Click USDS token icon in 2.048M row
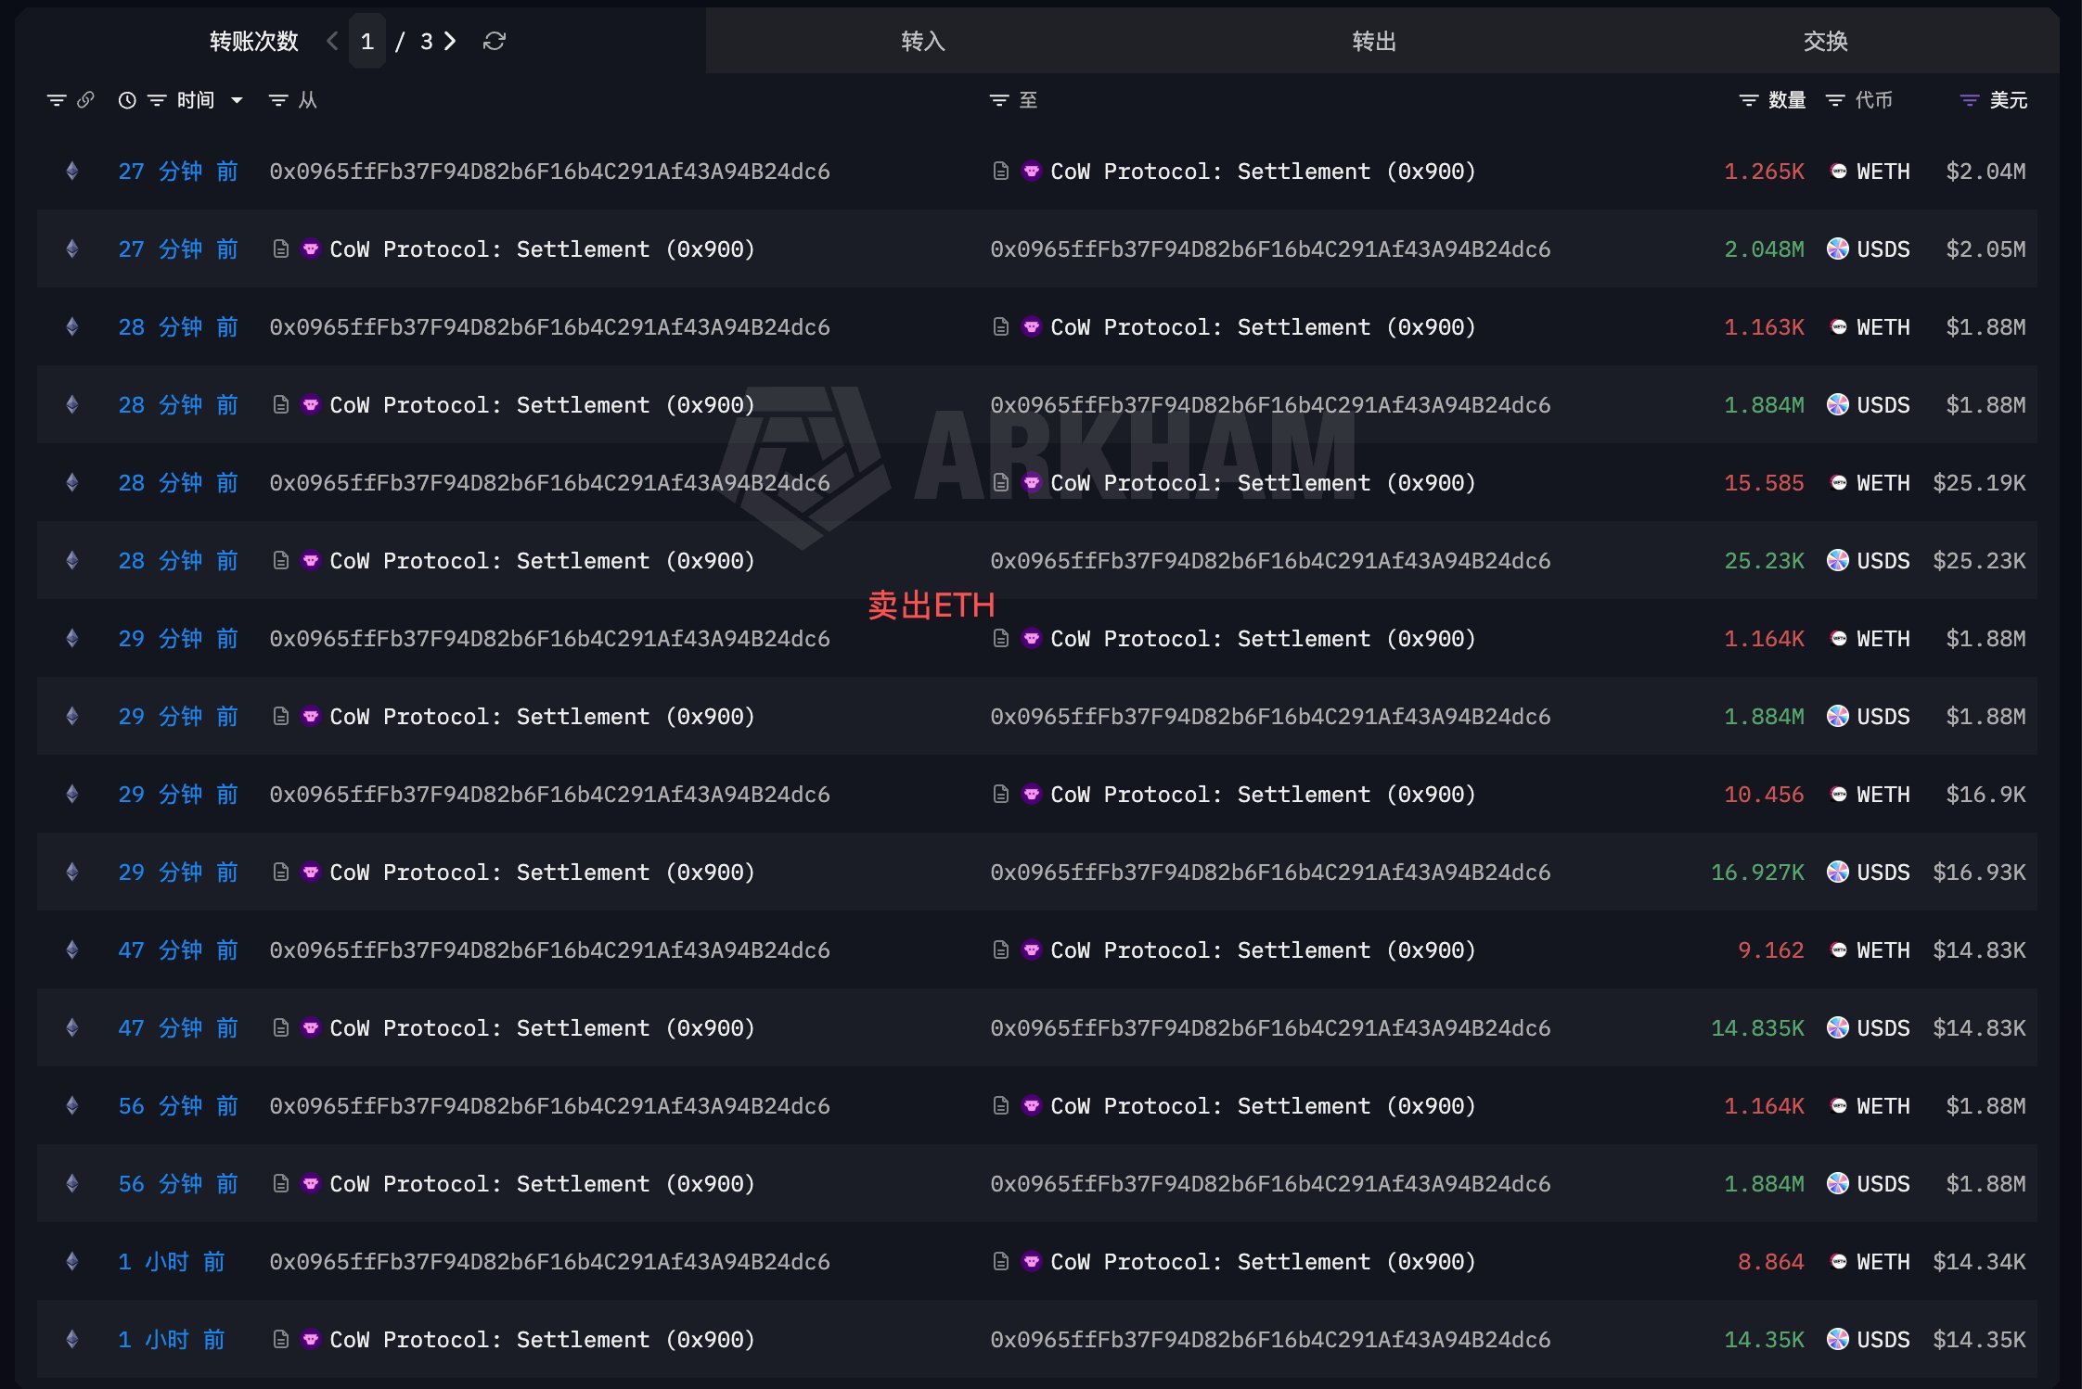Viewport: 2082px width, 1389px height. coord(1838,248)
